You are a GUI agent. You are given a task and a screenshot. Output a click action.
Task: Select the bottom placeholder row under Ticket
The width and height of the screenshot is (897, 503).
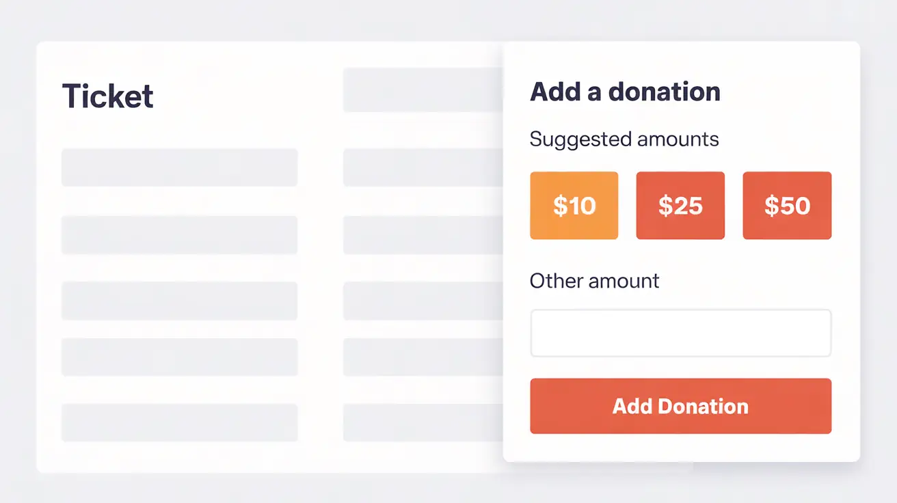[x=179, y=422]
